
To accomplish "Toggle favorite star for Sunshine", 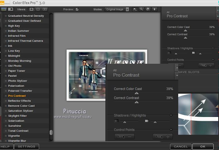I will pyautogui.click(x=6, y=126).
